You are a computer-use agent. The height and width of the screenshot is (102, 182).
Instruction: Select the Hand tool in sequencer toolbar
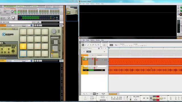[x=98, y=45]
